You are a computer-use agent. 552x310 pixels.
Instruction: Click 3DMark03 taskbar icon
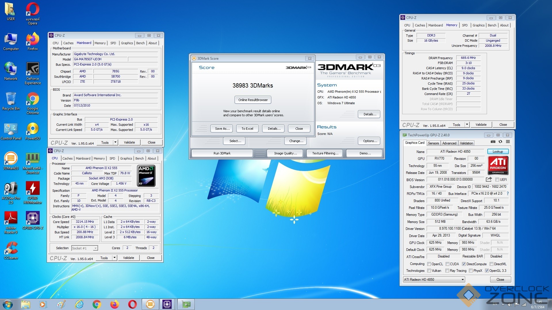pos(150,304)
